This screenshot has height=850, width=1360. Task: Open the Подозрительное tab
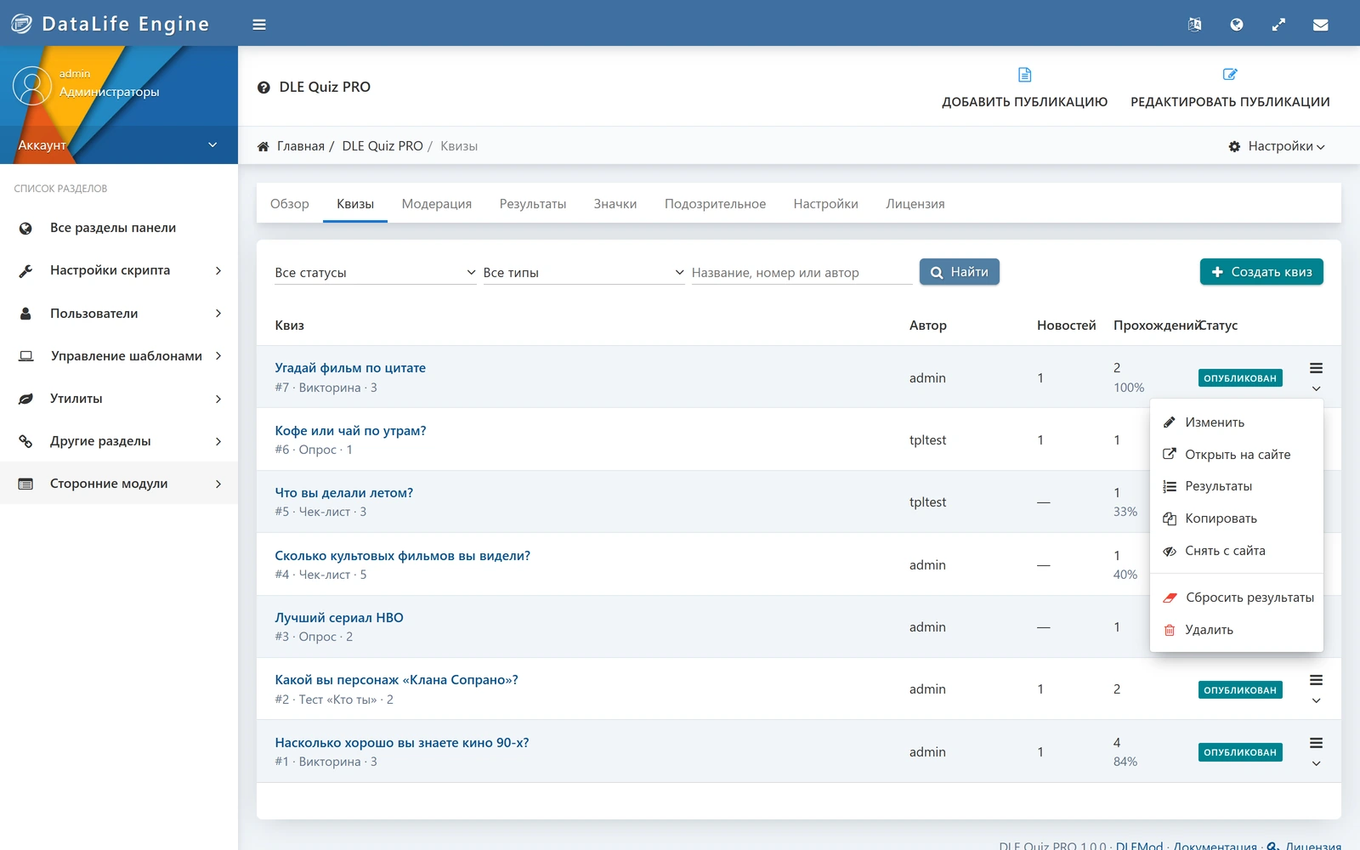715,204
